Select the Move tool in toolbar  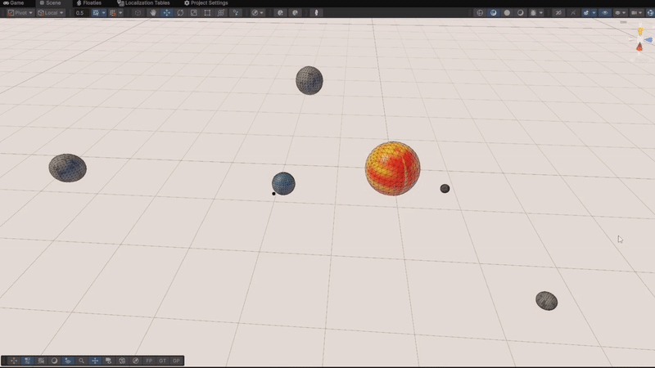click(167, 13)
